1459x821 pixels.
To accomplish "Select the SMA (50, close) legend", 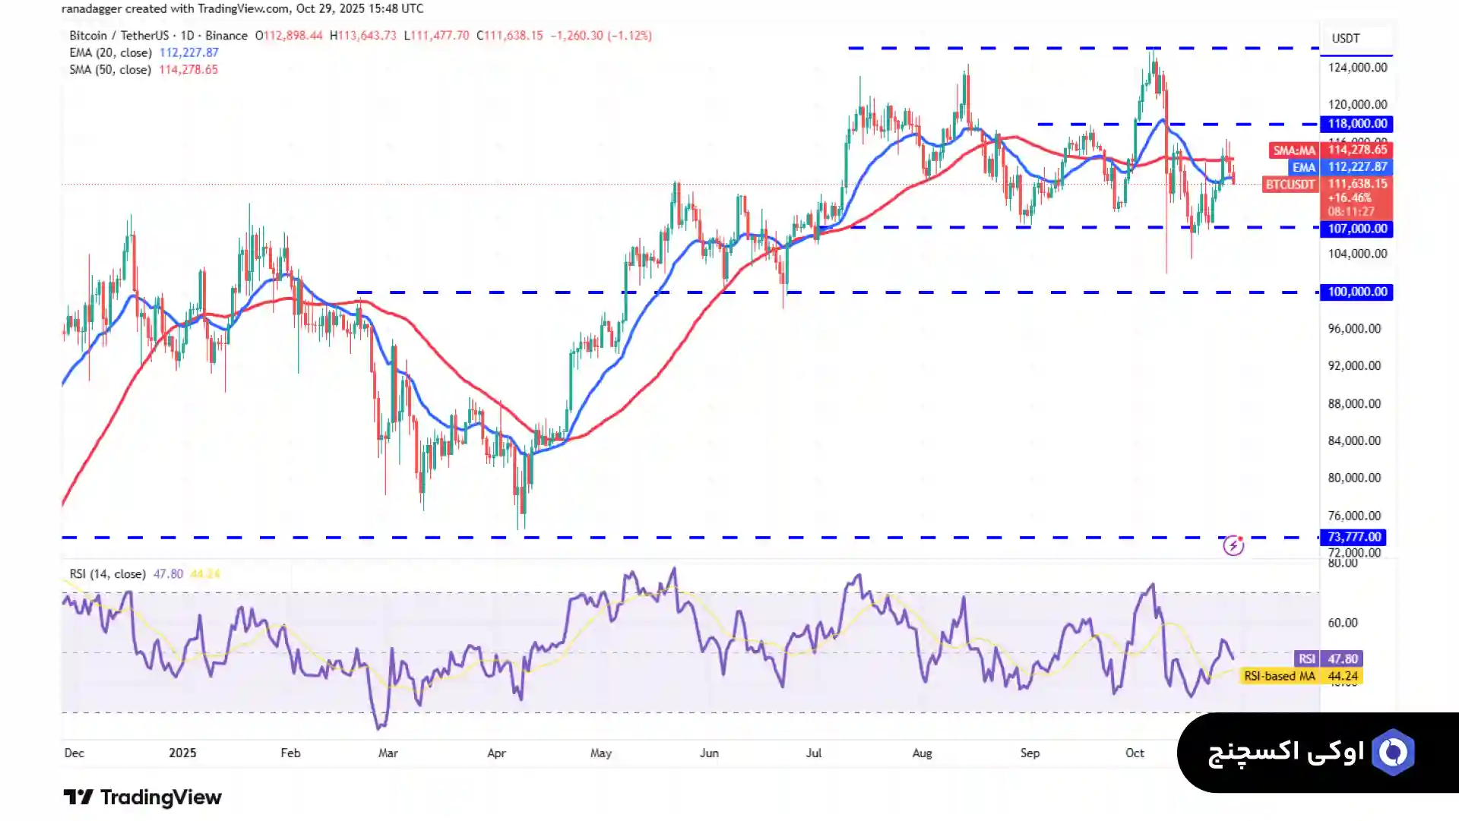I will (110, 69).
